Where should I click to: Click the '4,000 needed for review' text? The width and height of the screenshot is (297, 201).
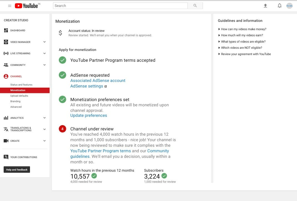coord(86,182)
